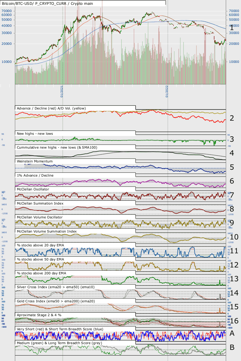This screenshot has height=361, width=241.
Task: Click the Gold Cross Index panel title
Action: 56,301
